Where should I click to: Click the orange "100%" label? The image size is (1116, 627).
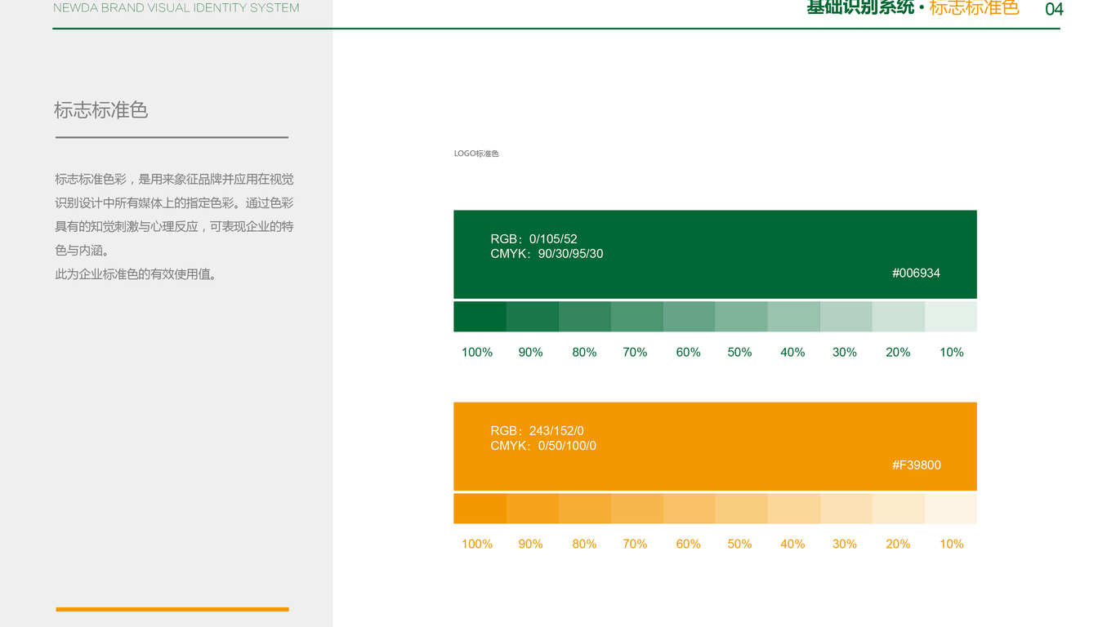tap(477, 545)
